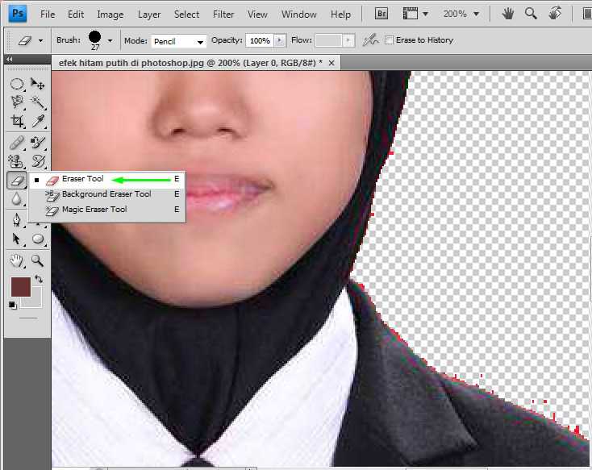
Task: Select the Move tool
Action: coord(37,84)
